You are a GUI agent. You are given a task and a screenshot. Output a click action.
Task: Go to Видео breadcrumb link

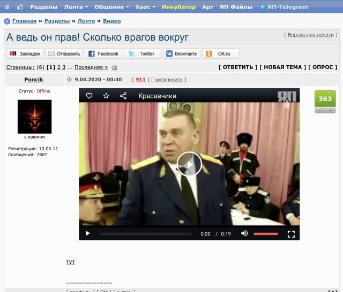coord(112,21)
